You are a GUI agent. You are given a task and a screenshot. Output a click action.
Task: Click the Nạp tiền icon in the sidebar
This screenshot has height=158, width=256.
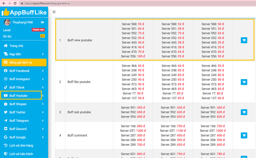click(x=6, y=54)
